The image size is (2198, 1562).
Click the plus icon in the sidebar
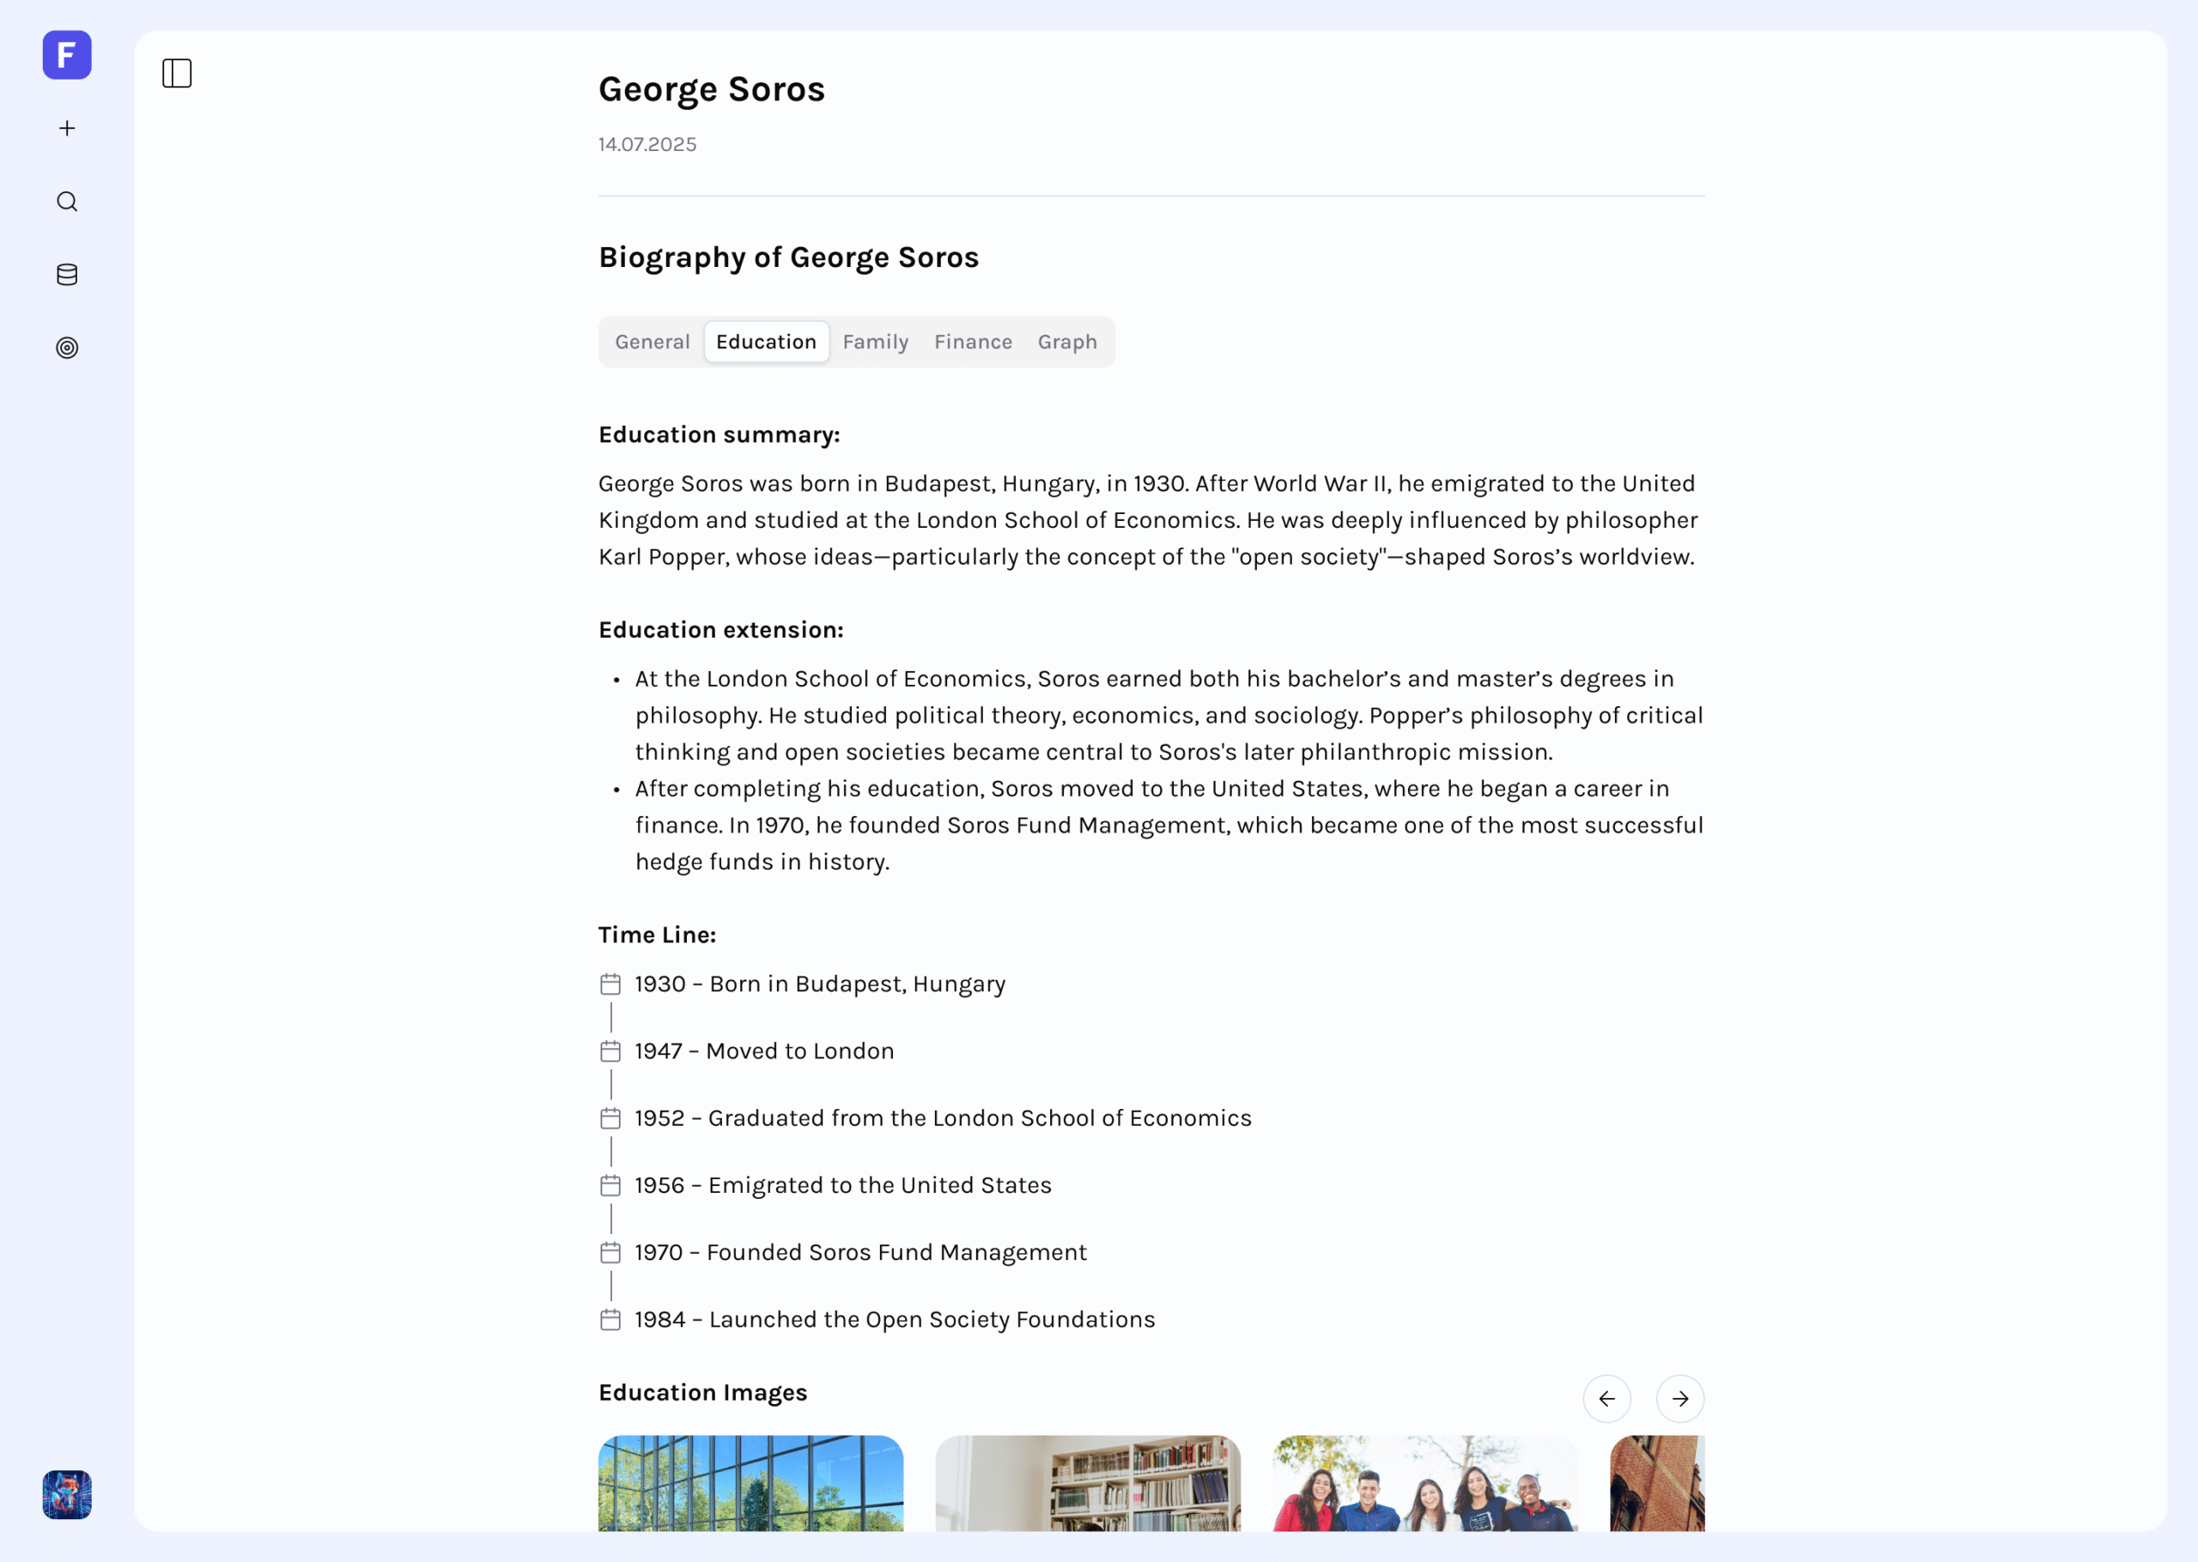[x=66, y=128]
